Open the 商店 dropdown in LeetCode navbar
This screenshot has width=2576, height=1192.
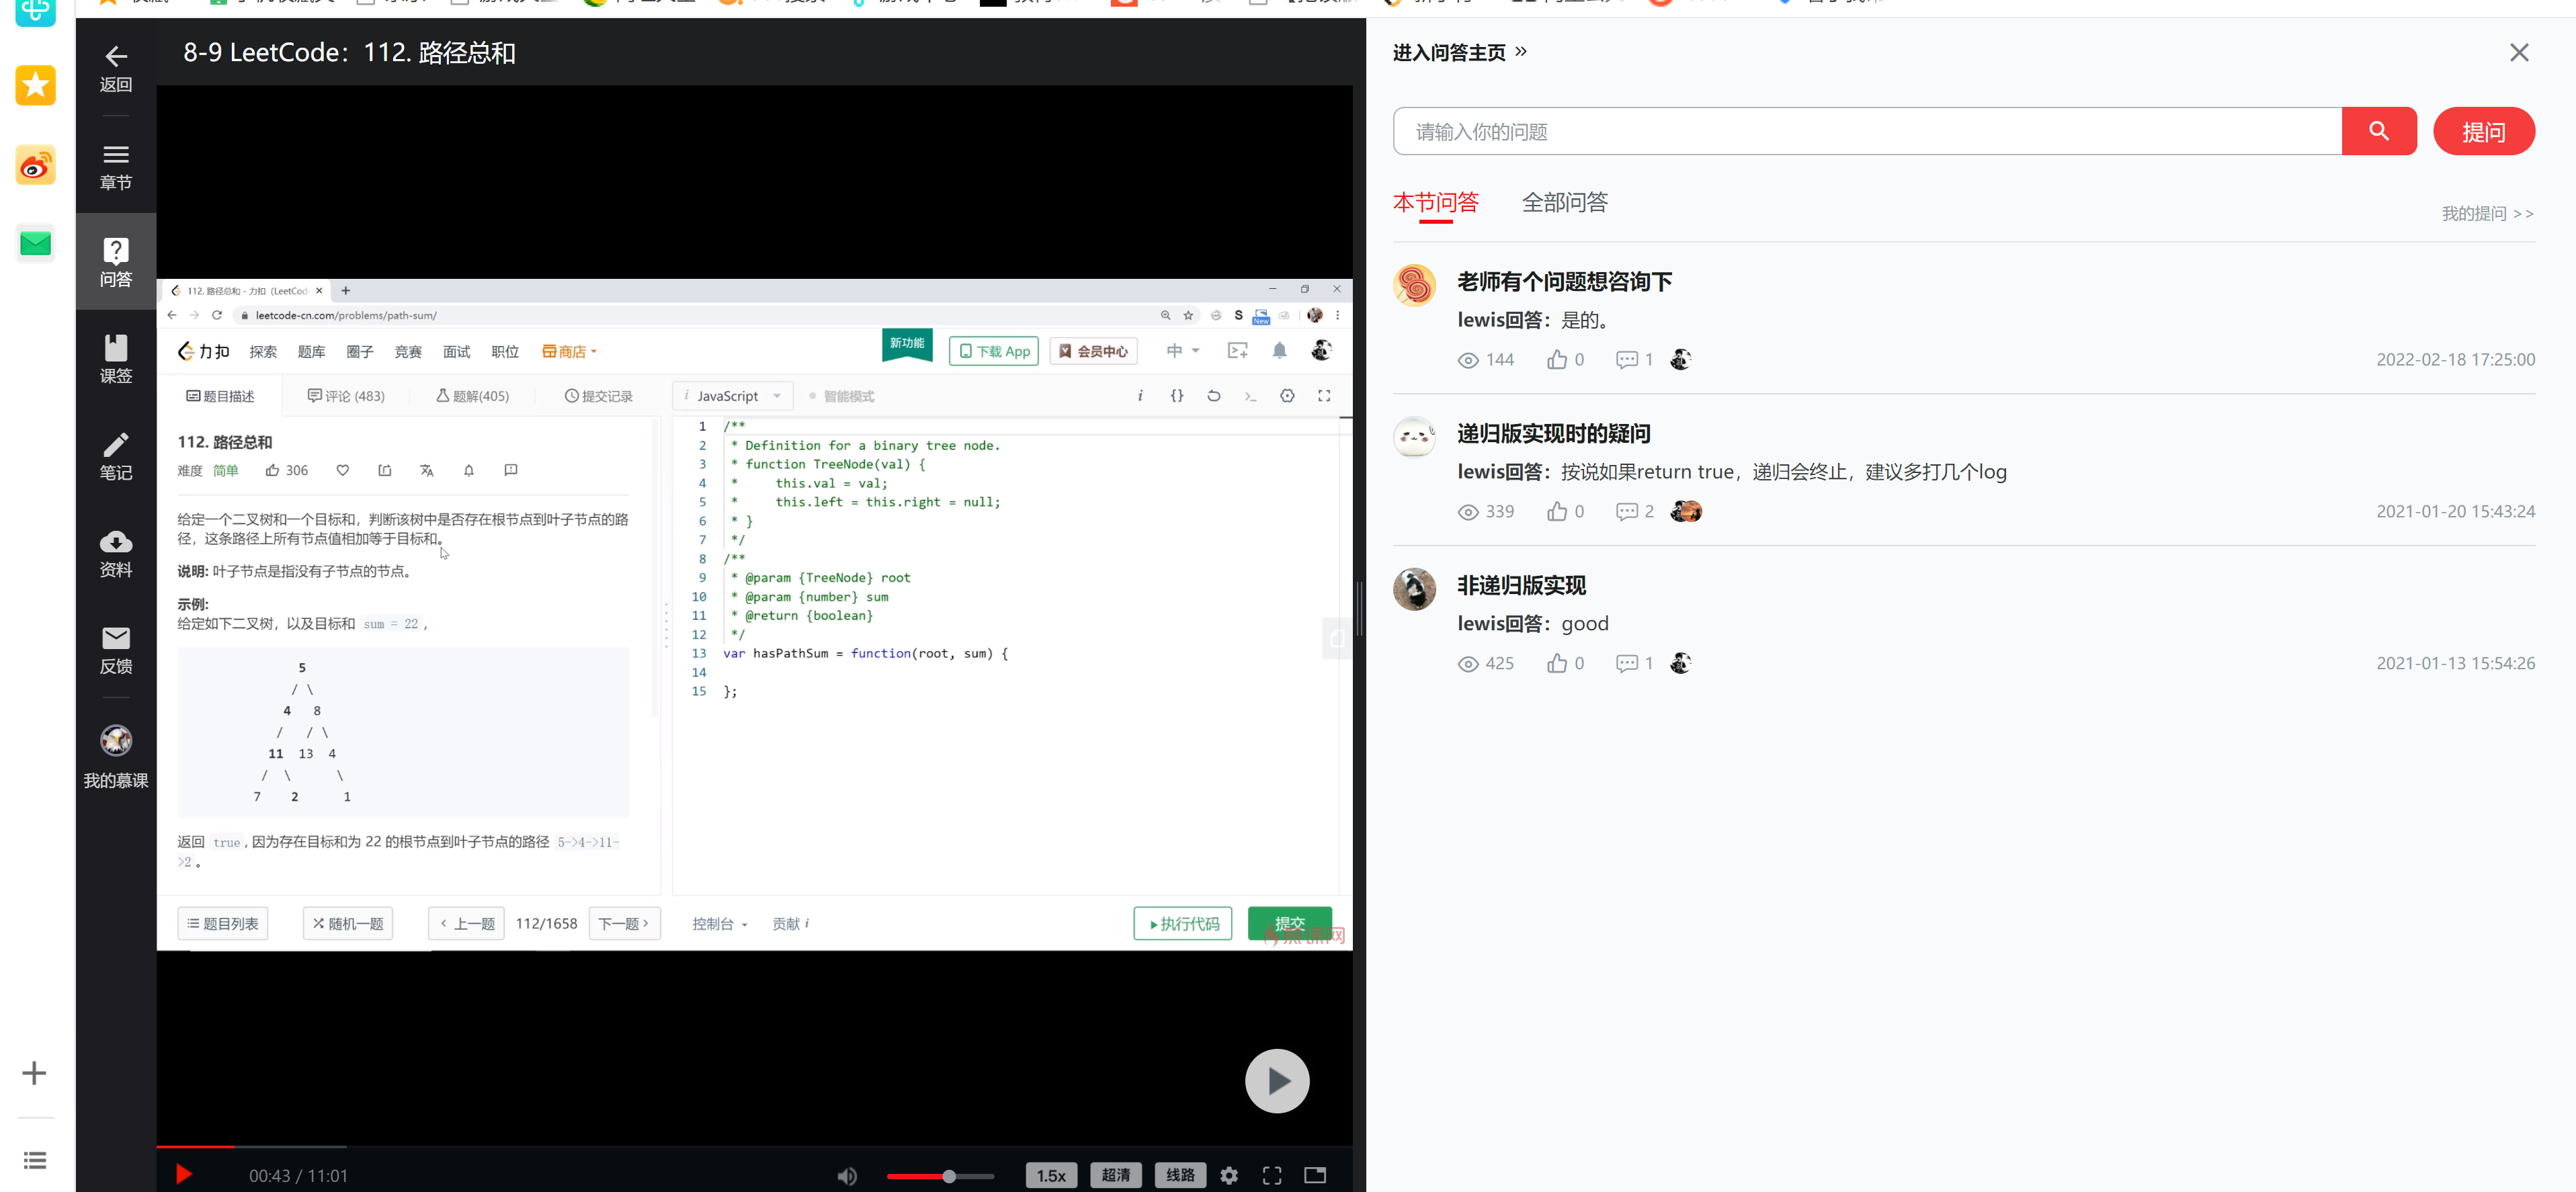pos(569,351)
